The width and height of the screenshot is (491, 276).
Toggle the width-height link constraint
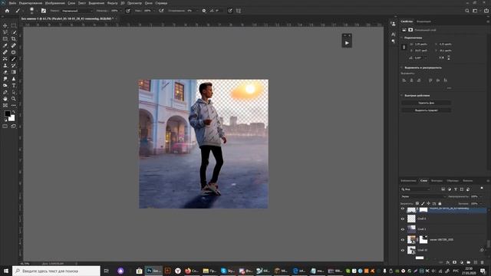[404, 48]
